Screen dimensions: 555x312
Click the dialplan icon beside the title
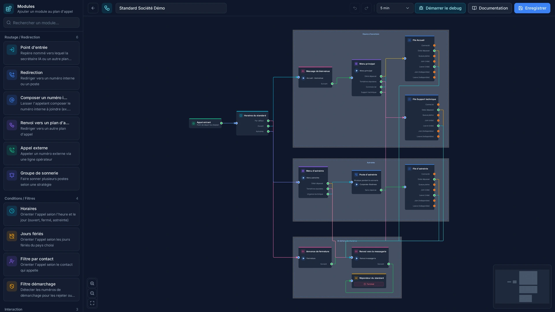(x=107, y=8)
